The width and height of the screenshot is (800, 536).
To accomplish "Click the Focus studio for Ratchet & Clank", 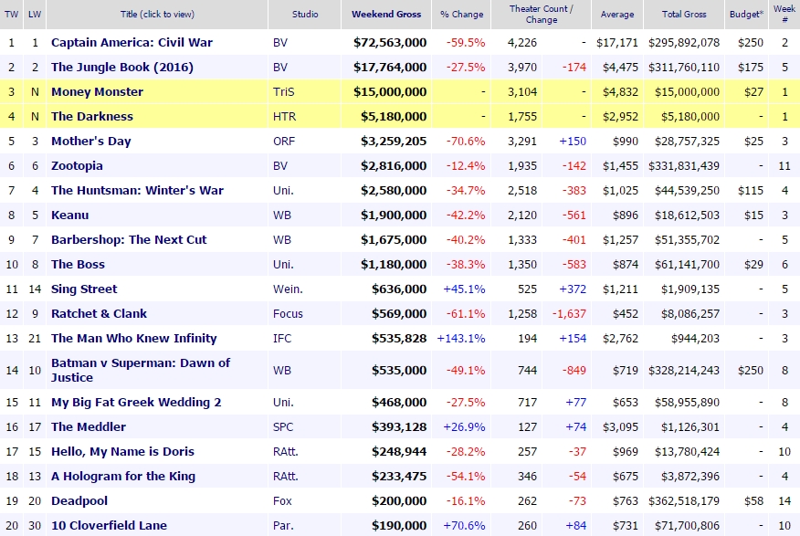I will point(288,313).
